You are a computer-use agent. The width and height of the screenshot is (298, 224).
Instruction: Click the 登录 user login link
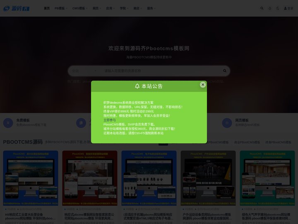click(288, 8)
